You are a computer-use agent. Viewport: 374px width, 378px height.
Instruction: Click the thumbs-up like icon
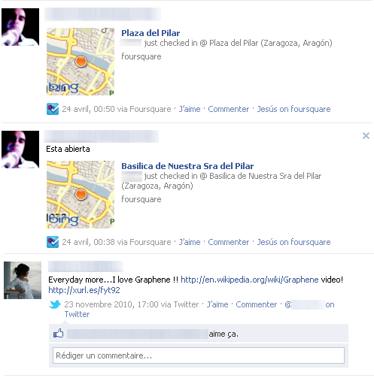(59, 334)
